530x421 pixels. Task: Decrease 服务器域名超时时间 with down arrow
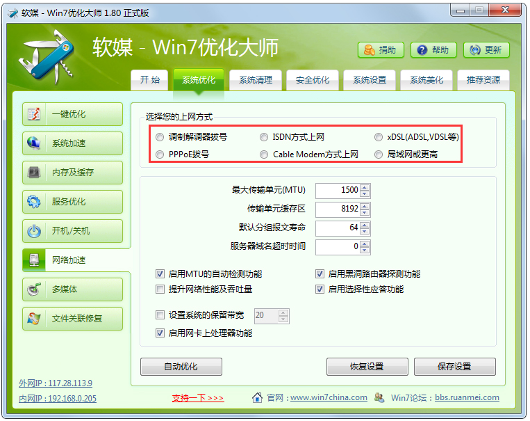point(365,251)
